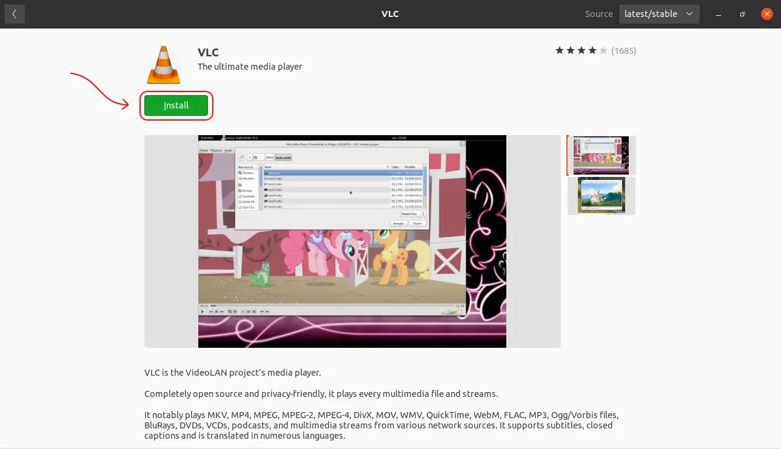Click the VLC window title in header
Viewport: 781px width, 449px height.
[390, 14]
